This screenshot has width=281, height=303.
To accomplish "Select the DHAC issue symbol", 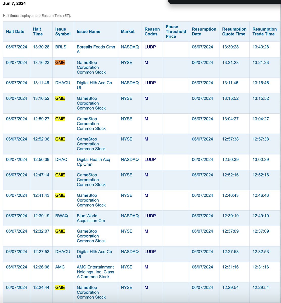I will click(x=61, y=160).
